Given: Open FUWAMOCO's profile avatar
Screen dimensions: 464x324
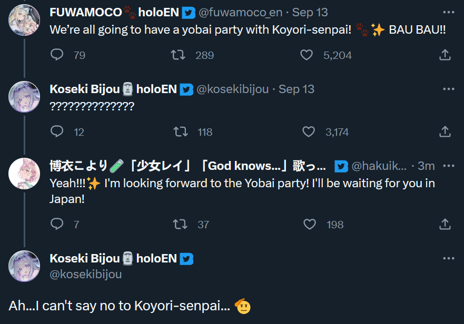Looking at the screenshot, I should click(x=24, y=20).
